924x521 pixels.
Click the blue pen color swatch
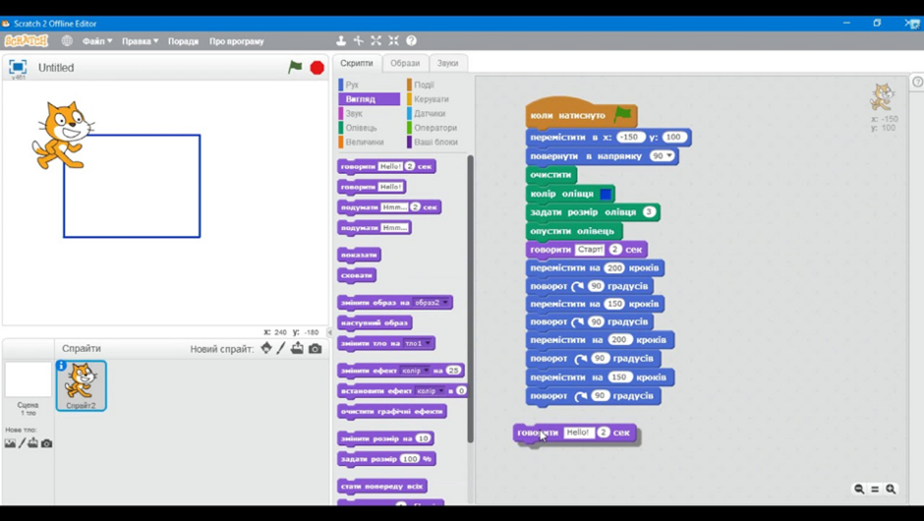(606, 194)
